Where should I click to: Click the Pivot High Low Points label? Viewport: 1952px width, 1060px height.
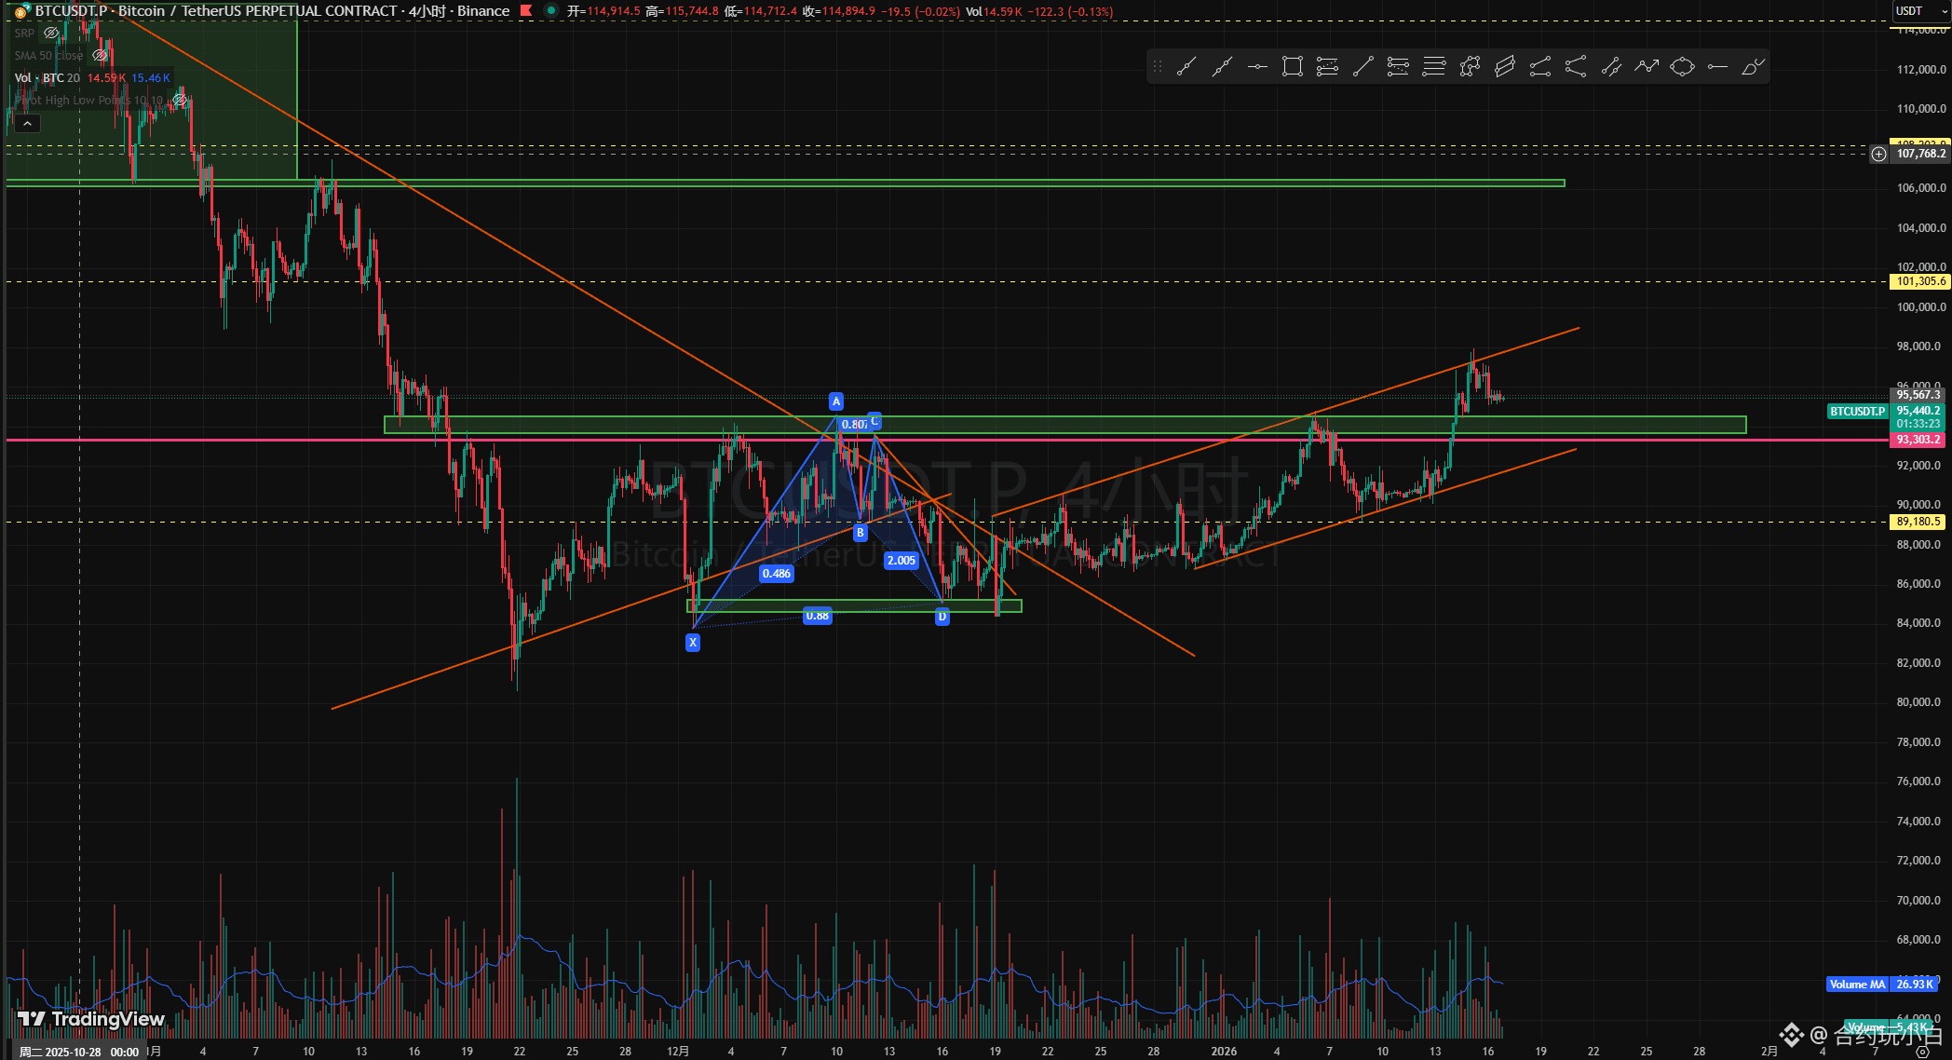88,100
